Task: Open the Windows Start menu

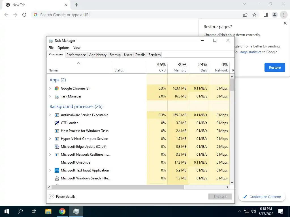Action: (x=7, y=211)
